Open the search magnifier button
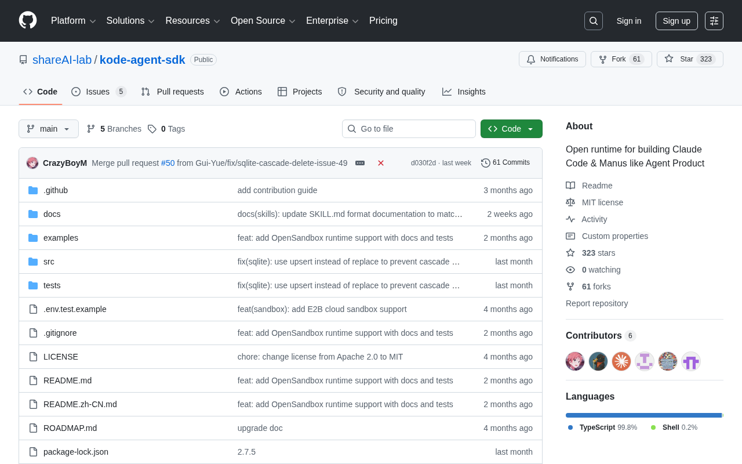Viewport: 742px width, 464px height. [594, 21]
